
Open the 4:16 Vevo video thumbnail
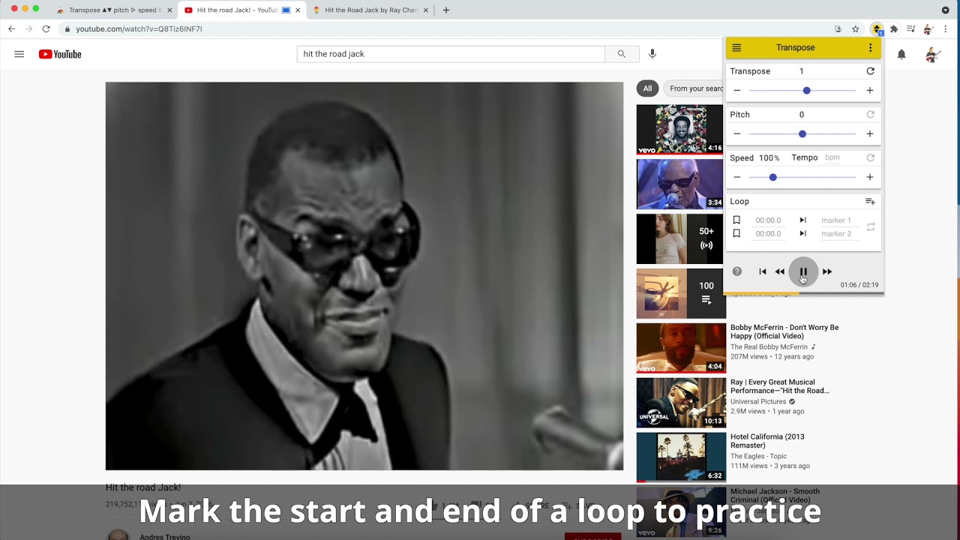click(x=680, y=129)
